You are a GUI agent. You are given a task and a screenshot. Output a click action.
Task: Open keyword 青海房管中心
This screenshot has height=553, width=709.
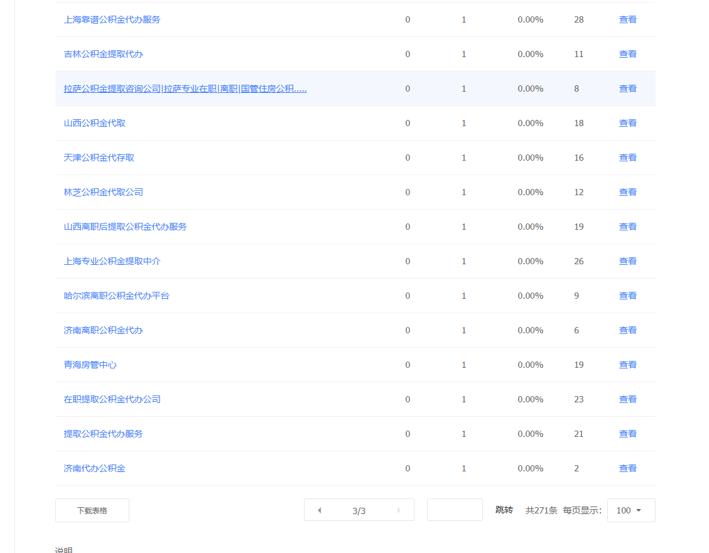click(x=90, y=365)
